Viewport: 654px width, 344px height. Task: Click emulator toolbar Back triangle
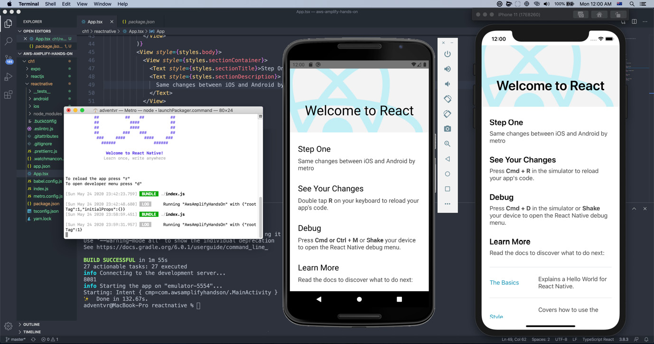[x=447, y=159]
